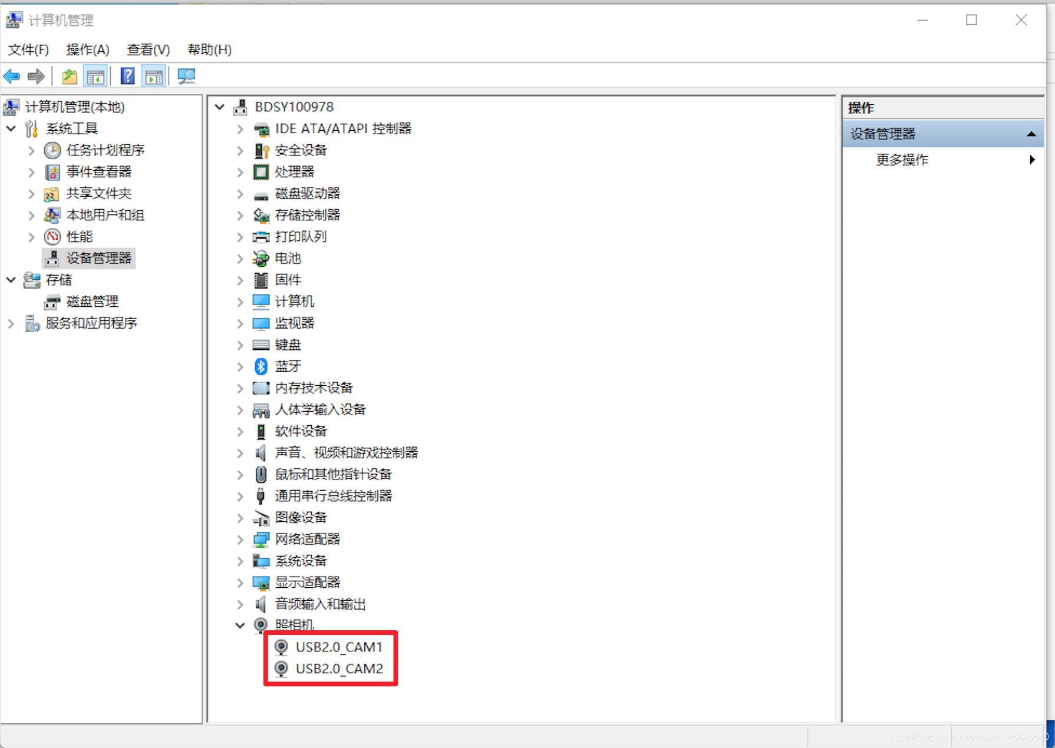1055x748 pixels.
Task: Maximize the 计算机管理 window
Action: (972, 20)
